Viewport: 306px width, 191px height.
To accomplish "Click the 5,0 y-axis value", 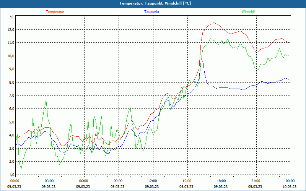I will [x=11, y=122].
